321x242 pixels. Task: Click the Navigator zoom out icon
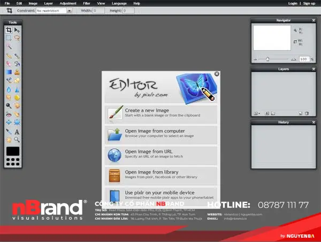255,60
